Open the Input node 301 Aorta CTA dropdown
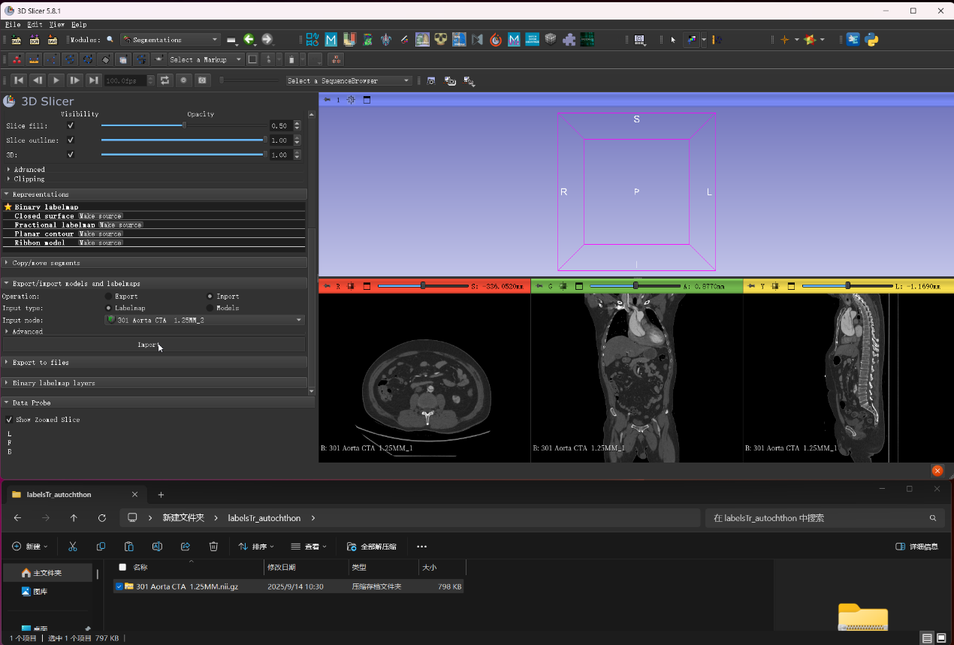The image size is (954, 645). pos(204,320)
